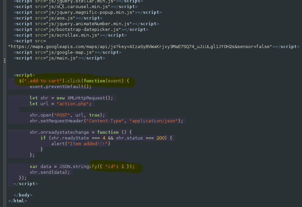The image size is (302, 207).
Task: Click the "application/json" header value
Action: [x=153, y=121]
